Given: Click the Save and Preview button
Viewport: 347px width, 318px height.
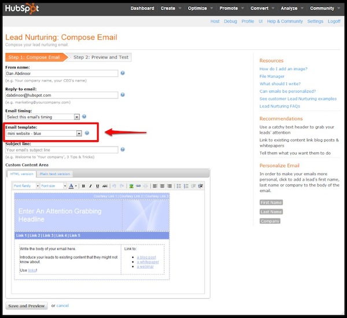Looking at the screenshot, I should coord(27,306).
